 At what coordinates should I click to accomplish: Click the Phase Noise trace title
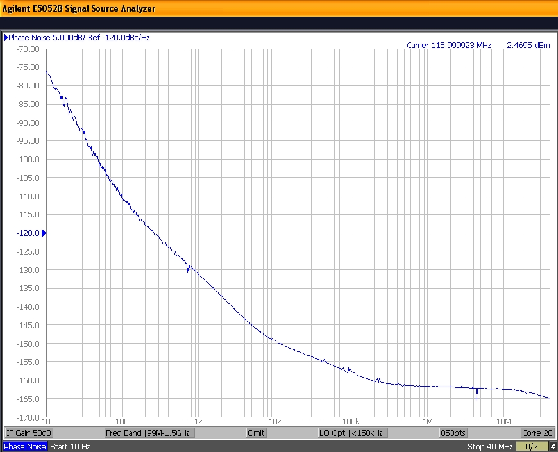pyautogui.click(x=79, y=38)
